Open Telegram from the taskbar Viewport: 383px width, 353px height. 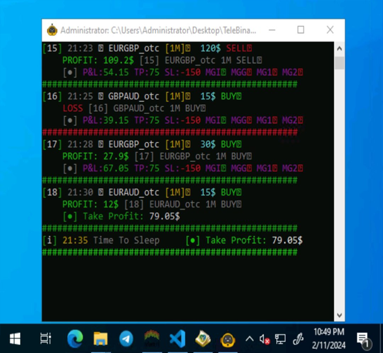126,338
